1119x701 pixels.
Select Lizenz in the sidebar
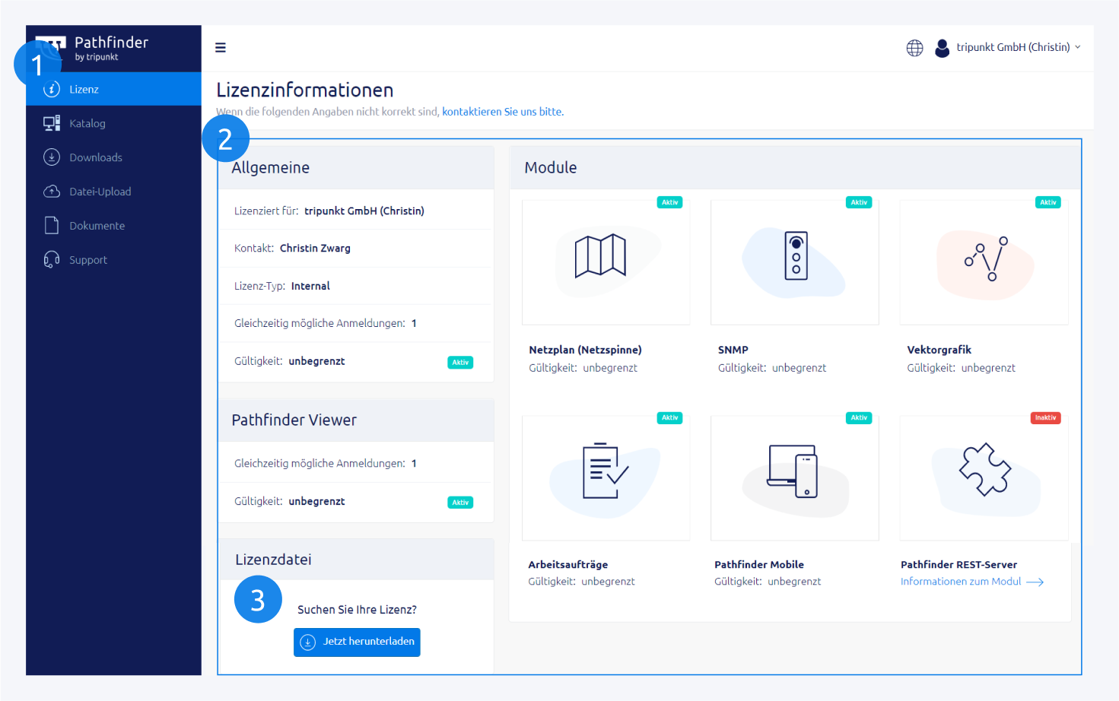click(x=84, y=89)
